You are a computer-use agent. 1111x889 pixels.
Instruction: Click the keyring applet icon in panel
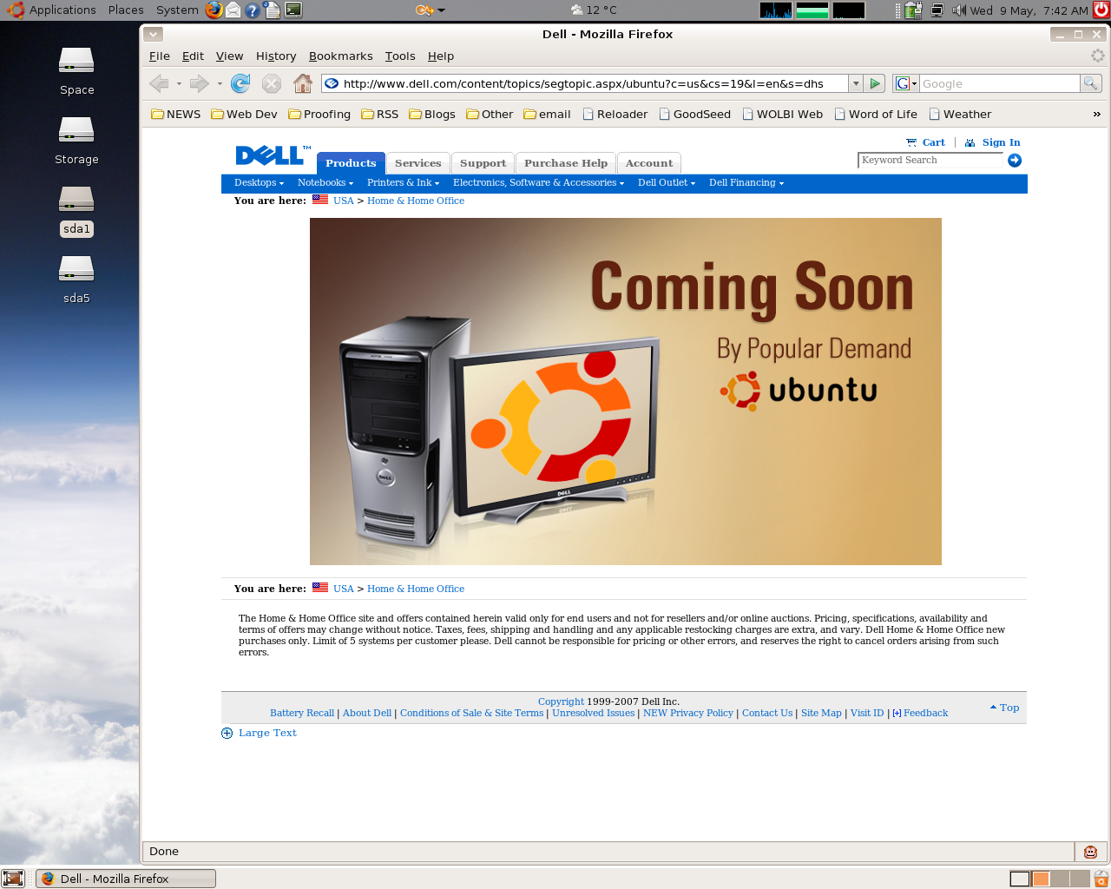(x=430, y=10)
